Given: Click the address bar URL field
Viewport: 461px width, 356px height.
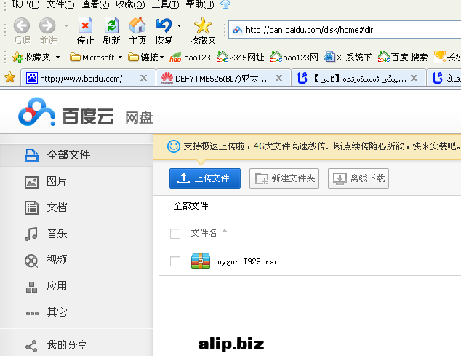Looking at the screenshot, I should (349, 30).
